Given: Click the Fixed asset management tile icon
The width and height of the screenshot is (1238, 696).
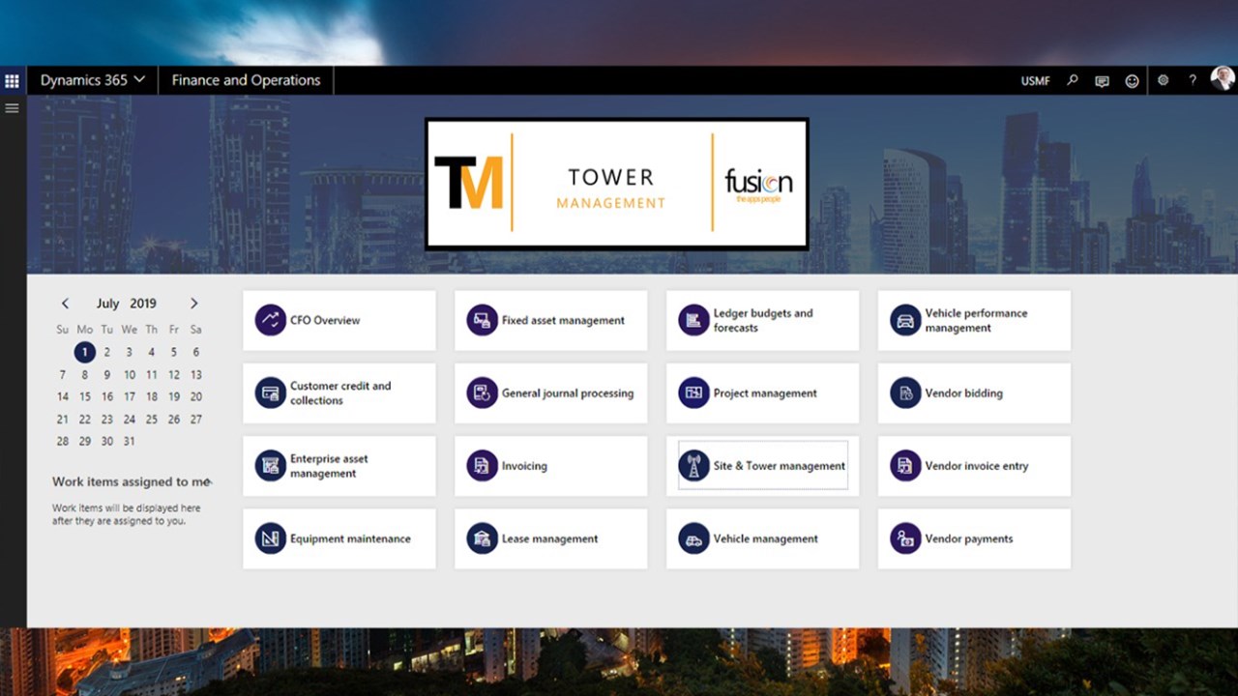Looking at the screenshot, I should [482, 320].
